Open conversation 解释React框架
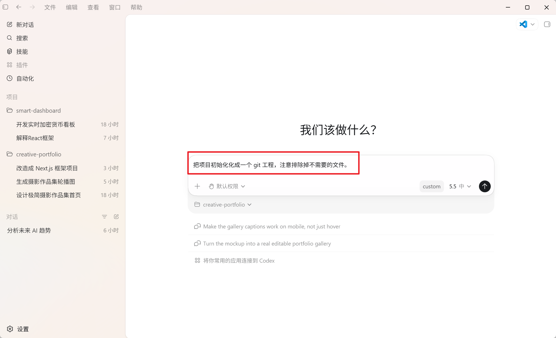The width and height of the screenshot is (556, 338). pyautogui.click(x=63, y=138)
